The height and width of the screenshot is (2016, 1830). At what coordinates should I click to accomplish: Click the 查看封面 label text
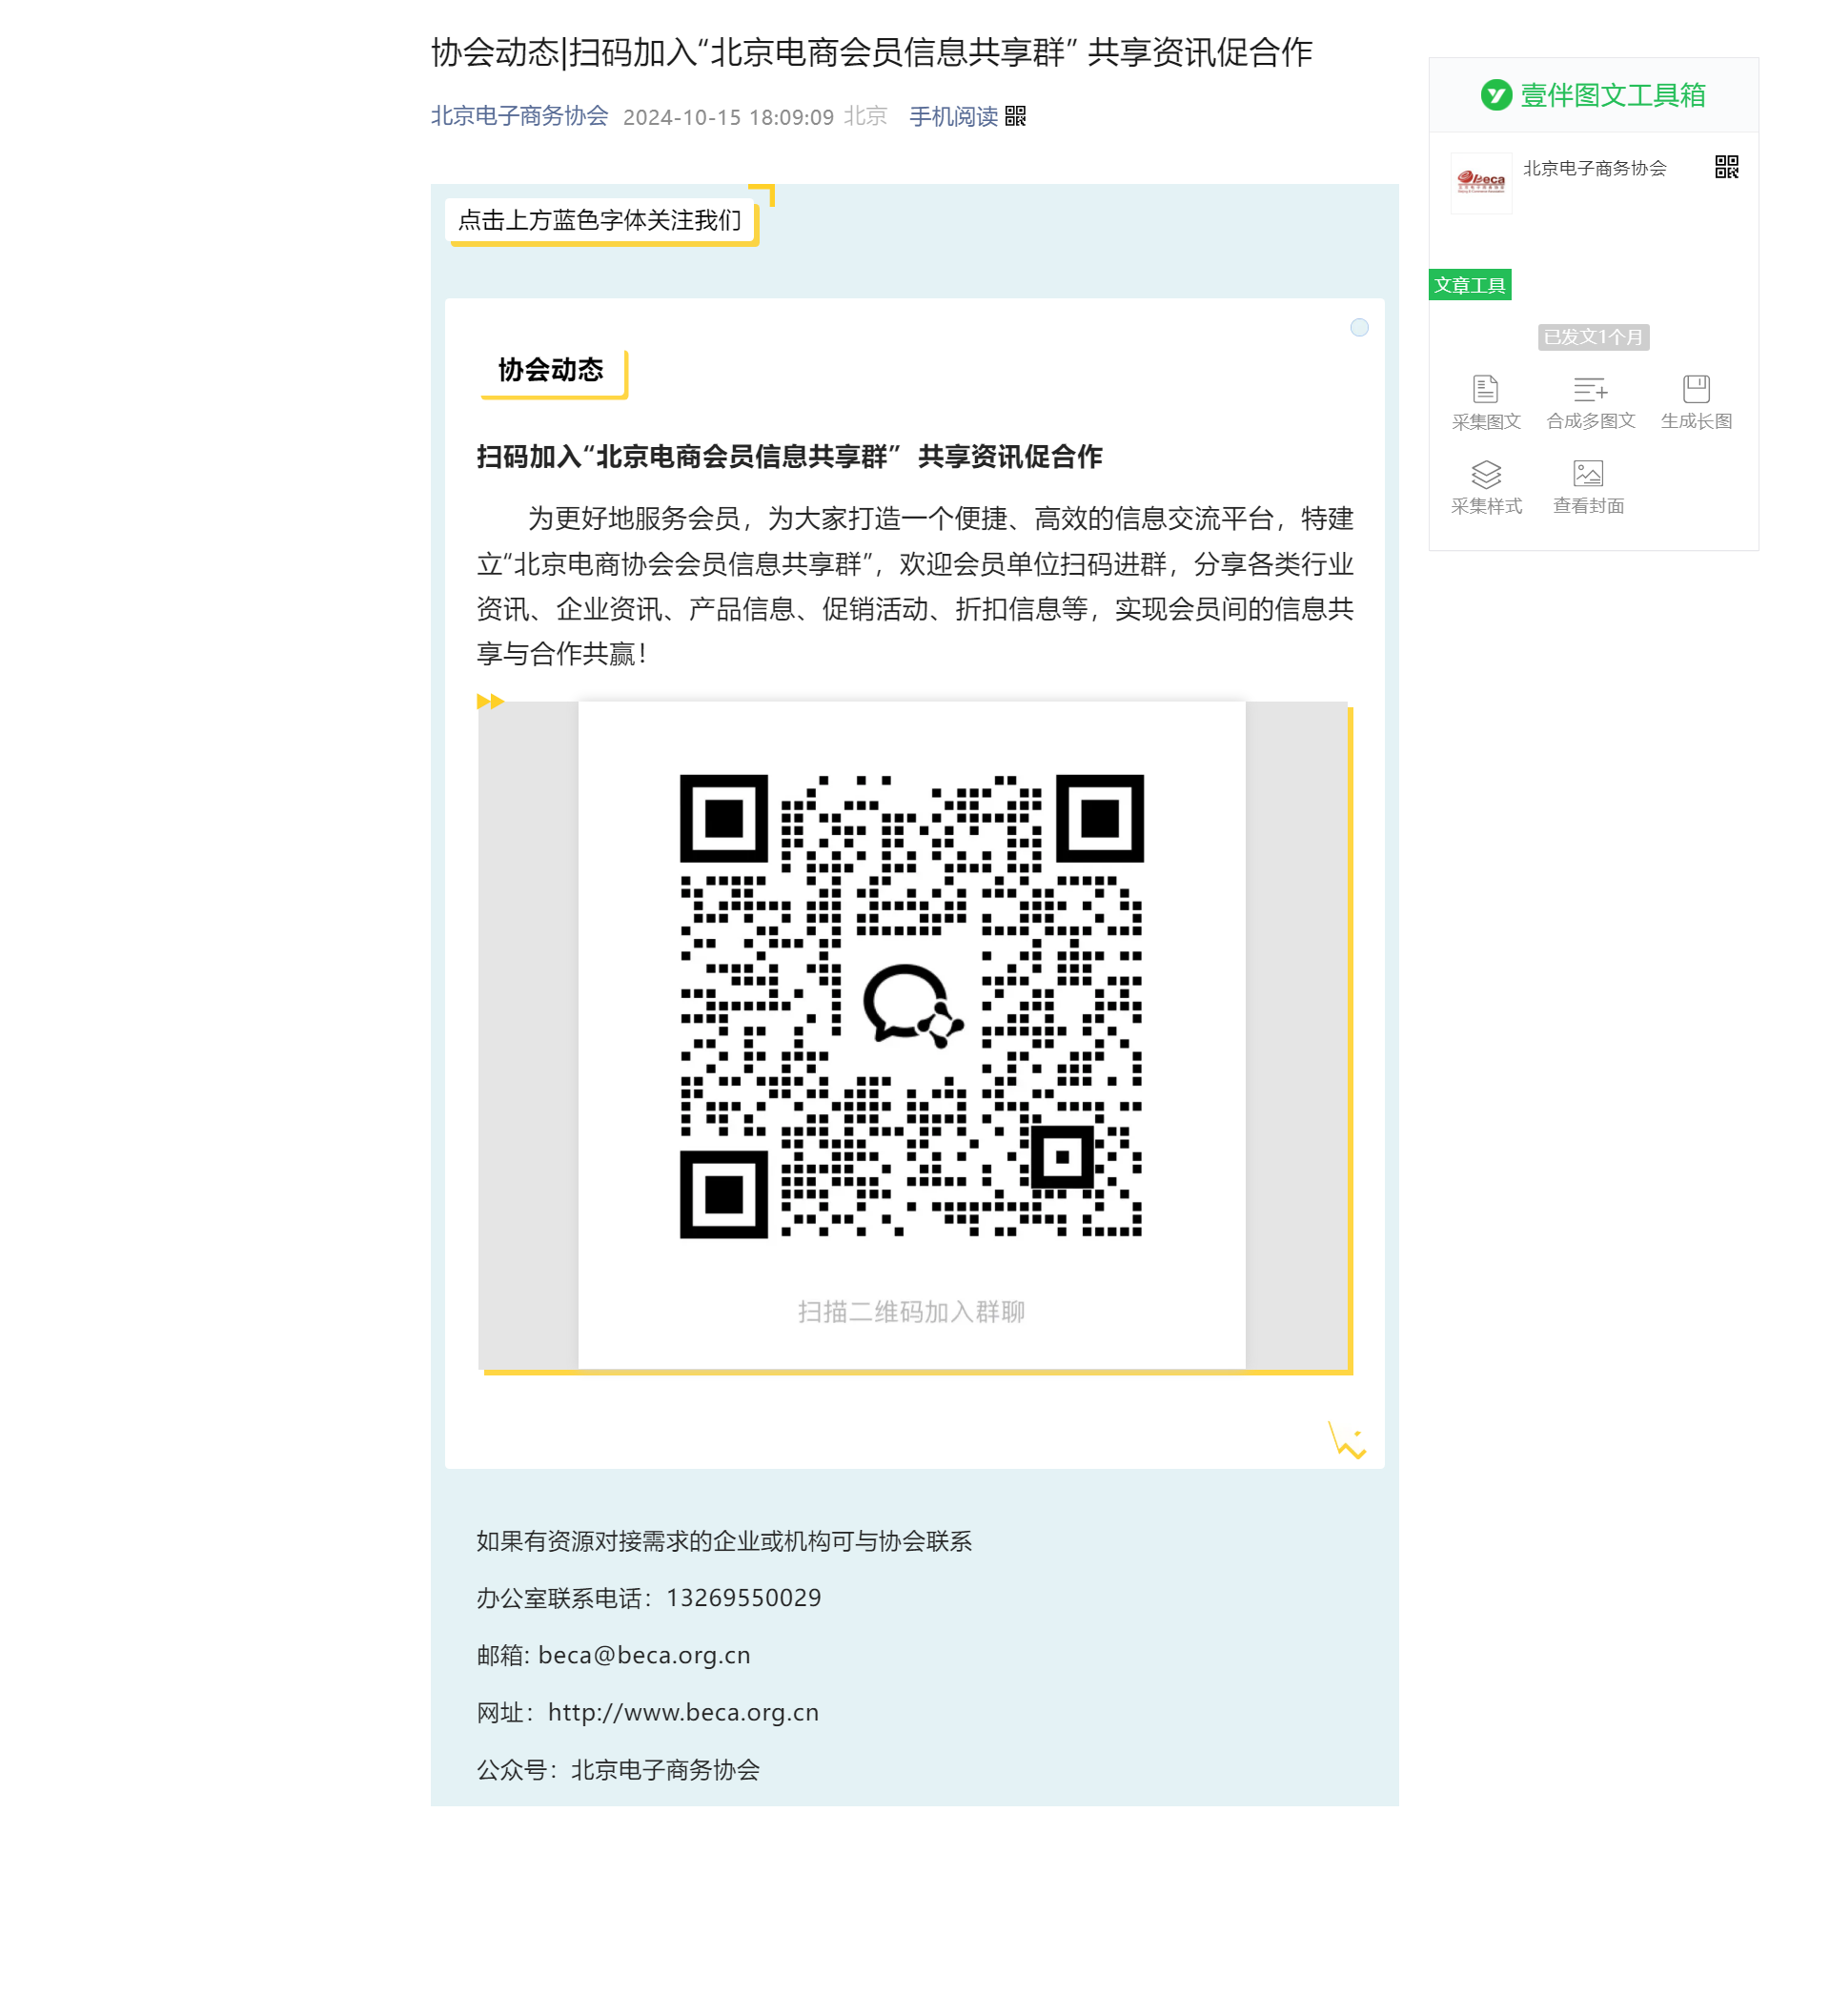(x=1588, y=506)
